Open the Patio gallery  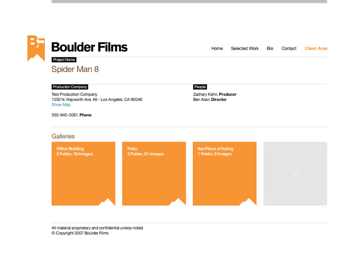coord(153,173)
